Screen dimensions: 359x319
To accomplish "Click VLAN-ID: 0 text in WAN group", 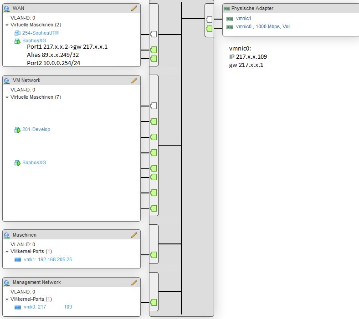I will coord(23,18).
